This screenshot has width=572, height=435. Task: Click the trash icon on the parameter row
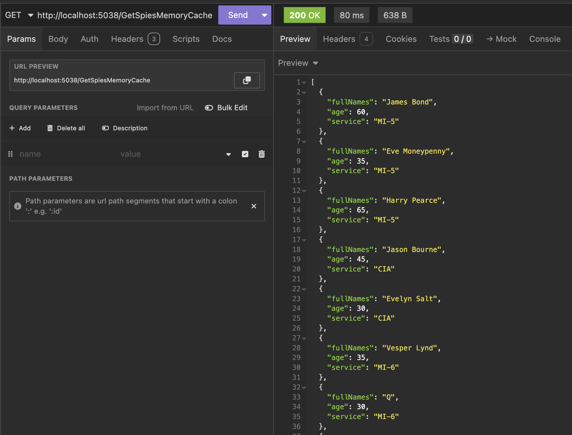pyautogui.click(x=261, y=154)
